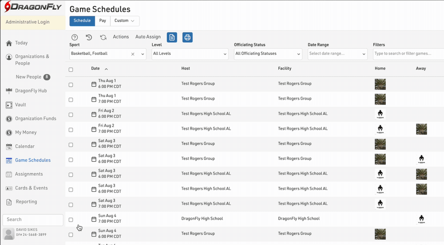The width and height of the screenshot is (444, 245).
Task: Open Vault in the sidebar
Action: (x=20, y=105)
